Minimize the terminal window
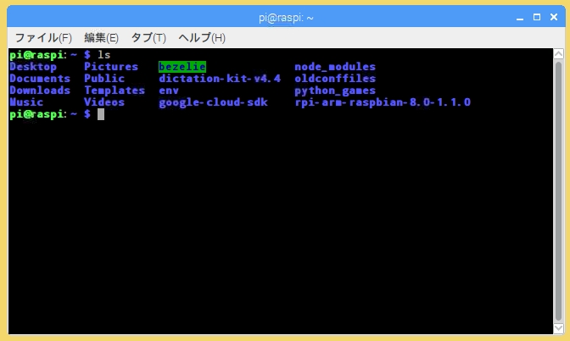 (517, 17)
